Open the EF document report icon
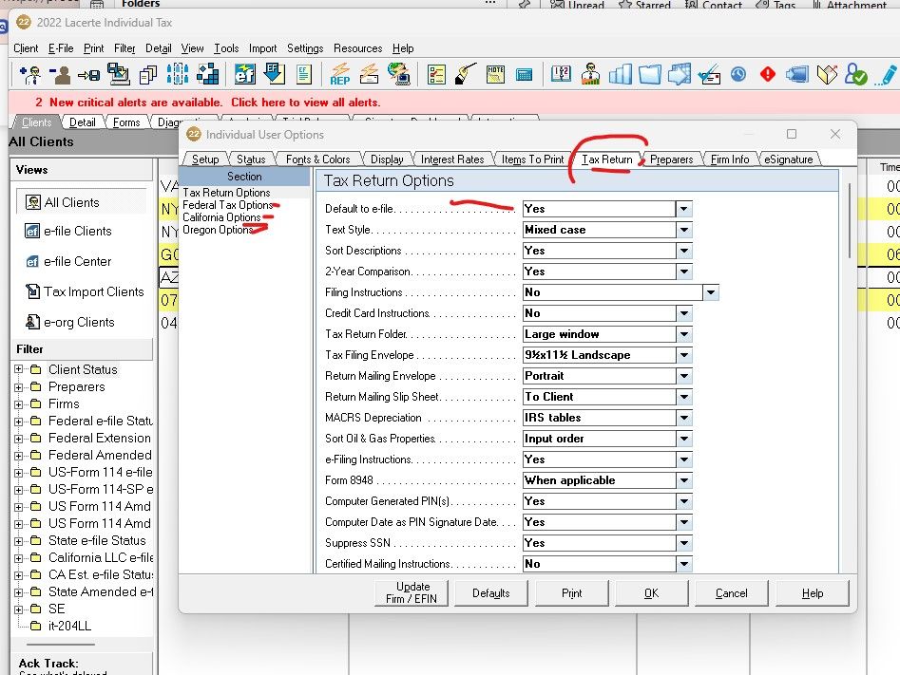This screenshot has height=675, width=900. click(x=303, y=75)
